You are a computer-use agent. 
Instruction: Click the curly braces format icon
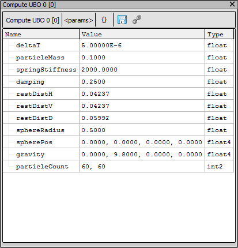coord(104,20)
